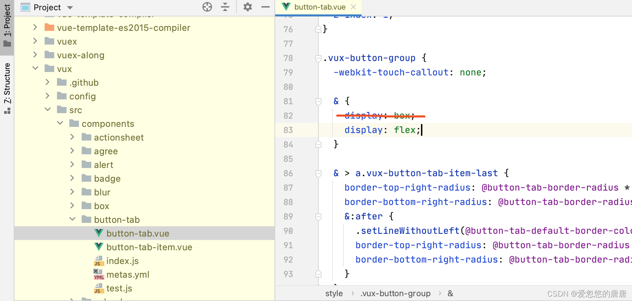Open the Project view dropdown
Screen dimensions: 632x301
(x=70, y=8)
